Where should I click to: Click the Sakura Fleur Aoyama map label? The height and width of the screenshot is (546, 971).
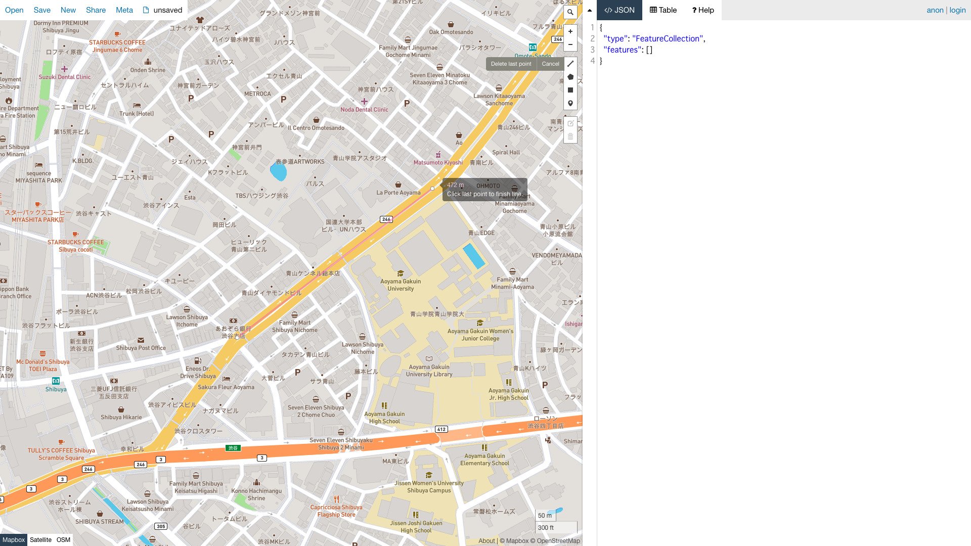click(x=226, y=387)
